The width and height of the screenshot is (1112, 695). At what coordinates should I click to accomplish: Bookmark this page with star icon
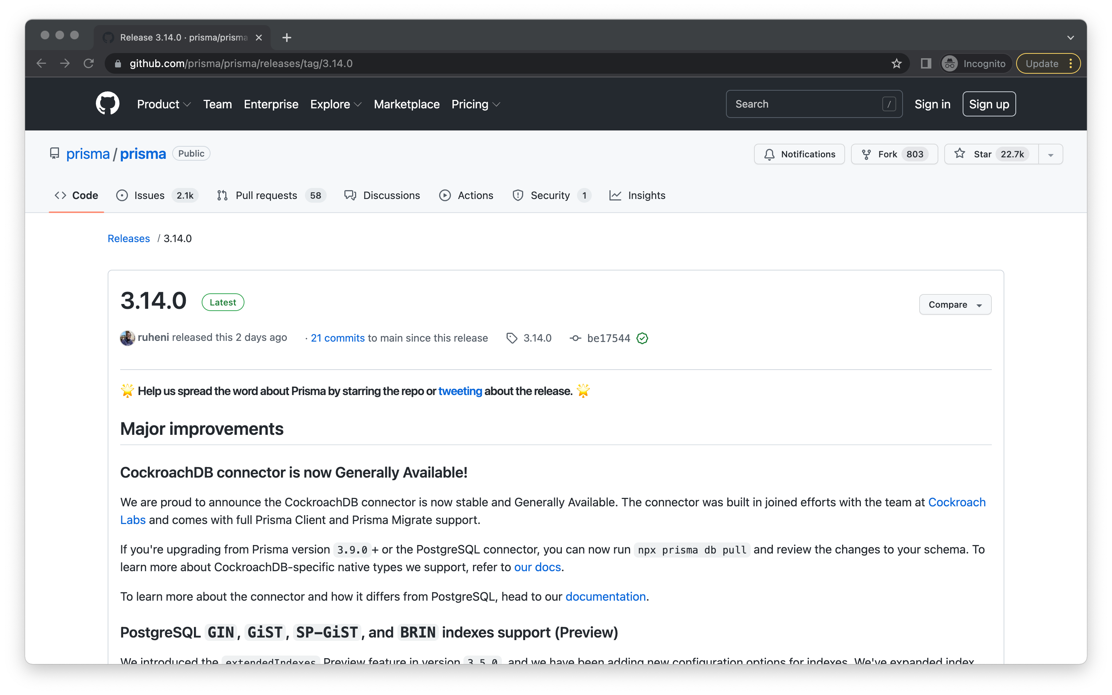pos(896,63)
